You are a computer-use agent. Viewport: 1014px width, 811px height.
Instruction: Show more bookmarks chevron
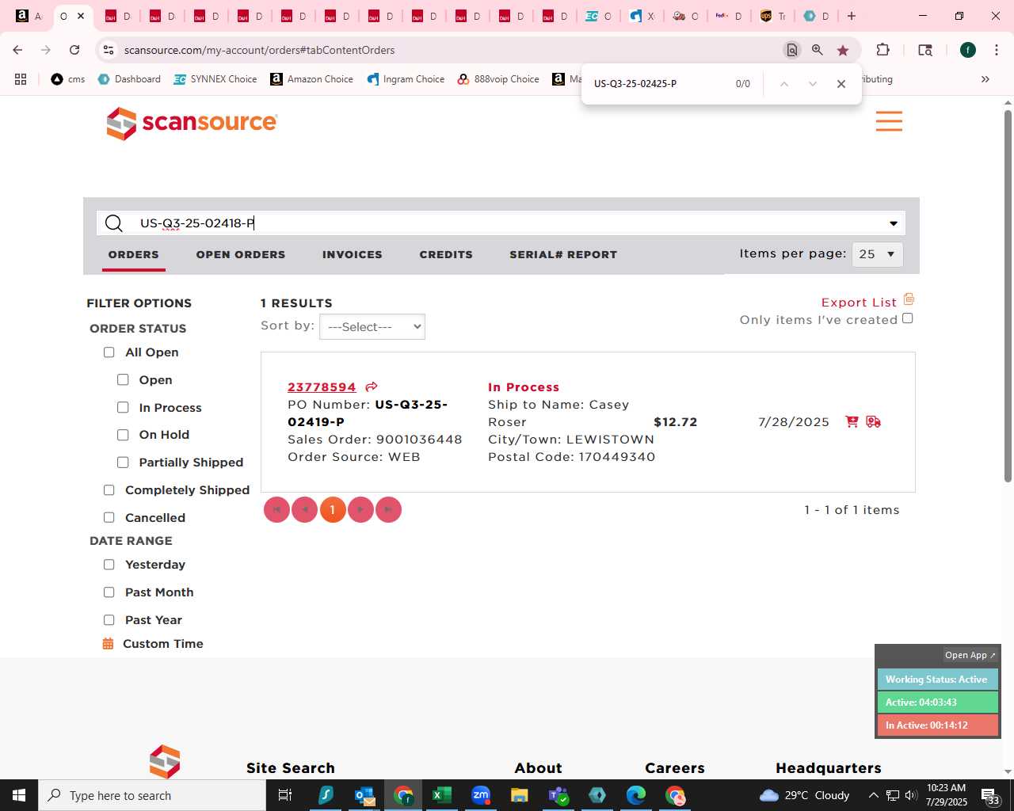click(985, 79)
